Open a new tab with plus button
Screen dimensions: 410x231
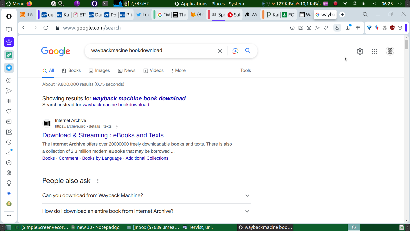(x=342, y=15)
